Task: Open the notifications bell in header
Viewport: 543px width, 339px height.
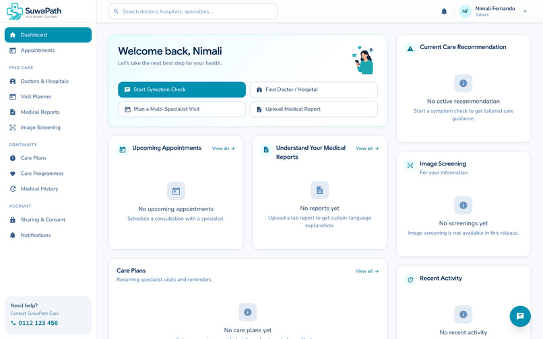Action: point(444,11)
